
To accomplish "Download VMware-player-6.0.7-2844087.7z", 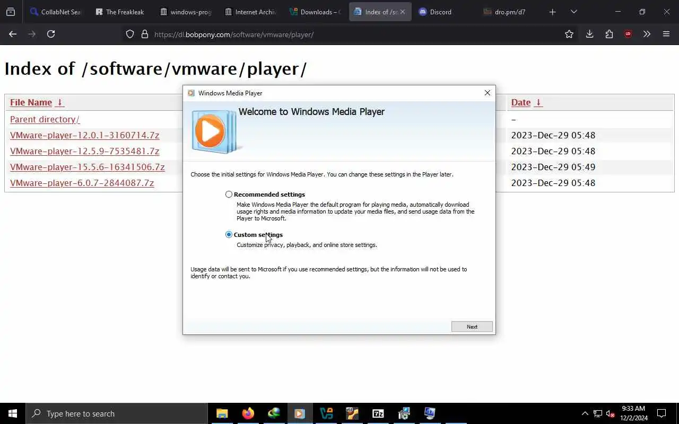I will point(82,183).
